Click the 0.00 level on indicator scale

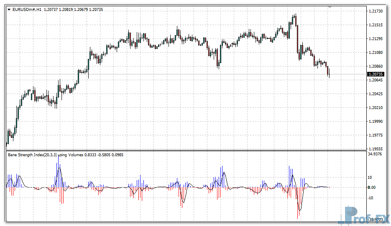pos(371,187)
